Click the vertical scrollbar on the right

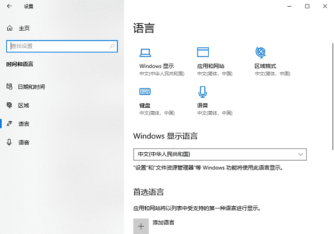pos(333,97)
